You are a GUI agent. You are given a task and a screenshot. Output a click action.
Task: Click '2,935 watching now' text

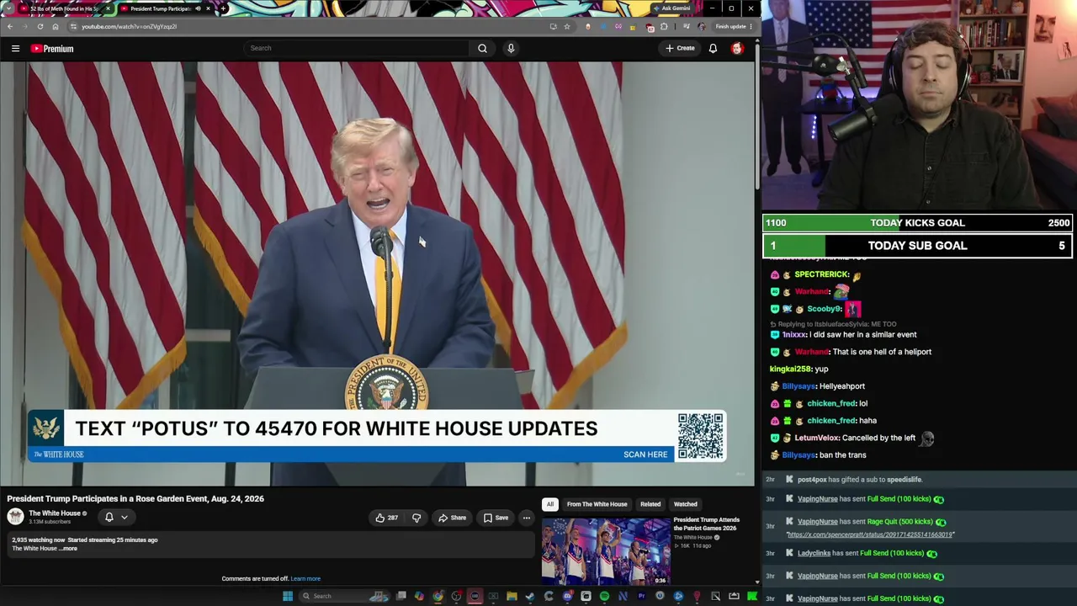click(38, 540)
